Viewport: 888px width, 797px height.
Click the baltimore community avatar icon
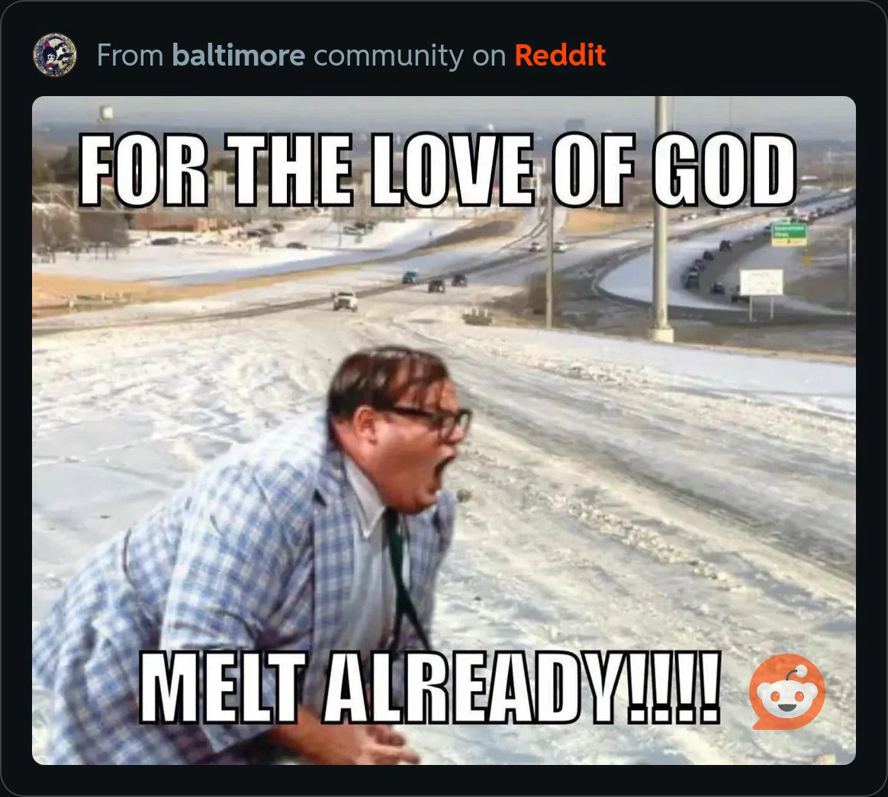pos(55,55)
